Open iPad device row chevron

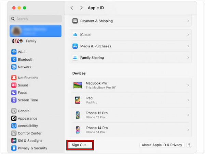point(188,100)
